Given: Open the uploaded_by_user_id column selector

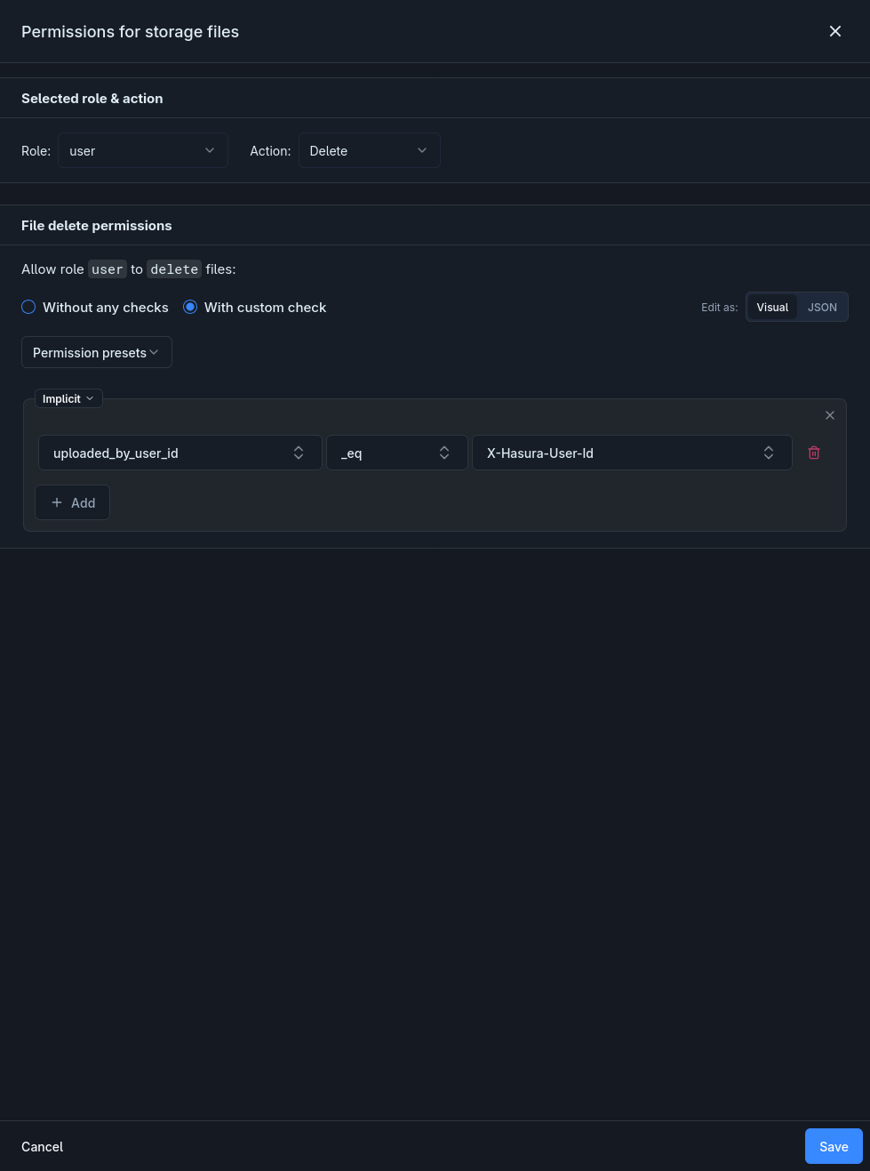Looking at the screenshot, I should click(180, 453).
